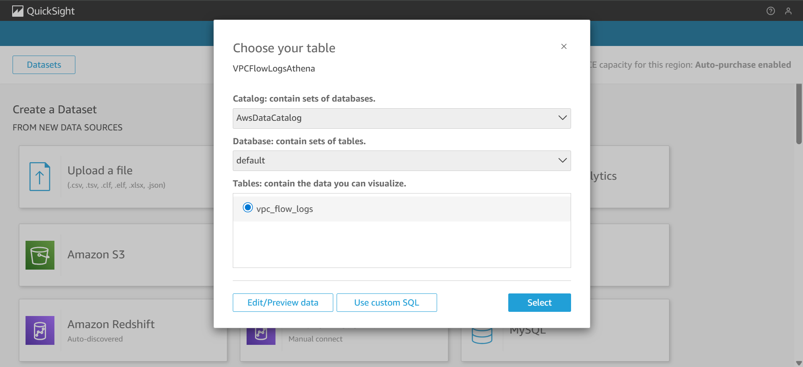The width and height of the screenshot is (803, 367).
Task: Click the page vertical scrollbar thumb
Action: tap(799, 114)
